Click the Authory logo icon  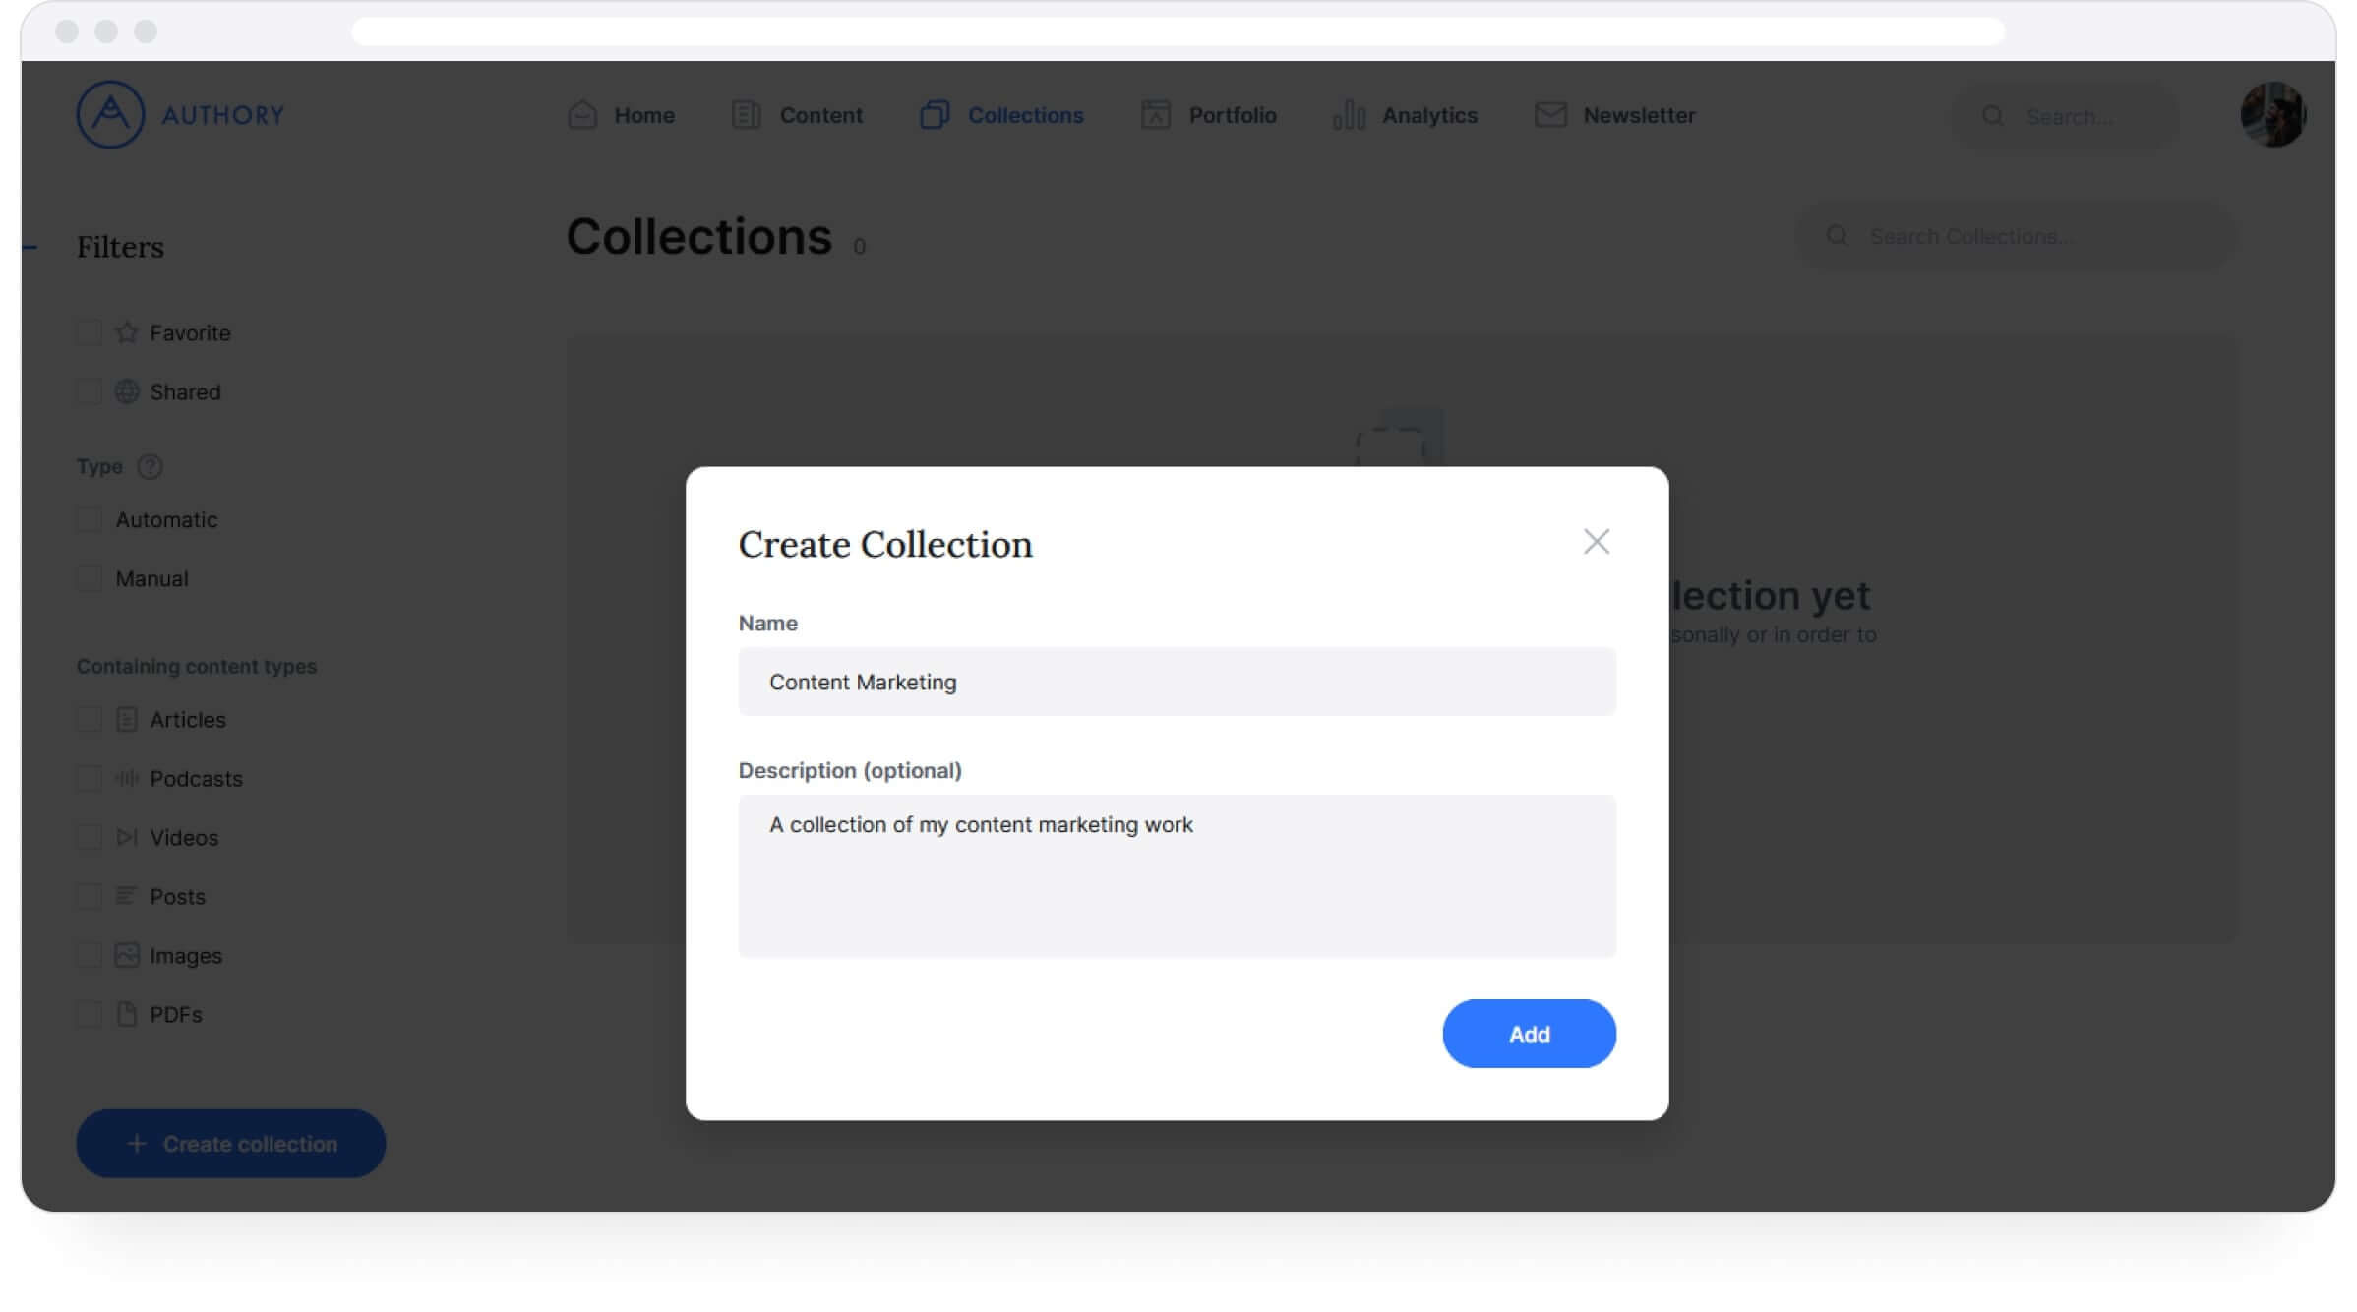(110, 114)
